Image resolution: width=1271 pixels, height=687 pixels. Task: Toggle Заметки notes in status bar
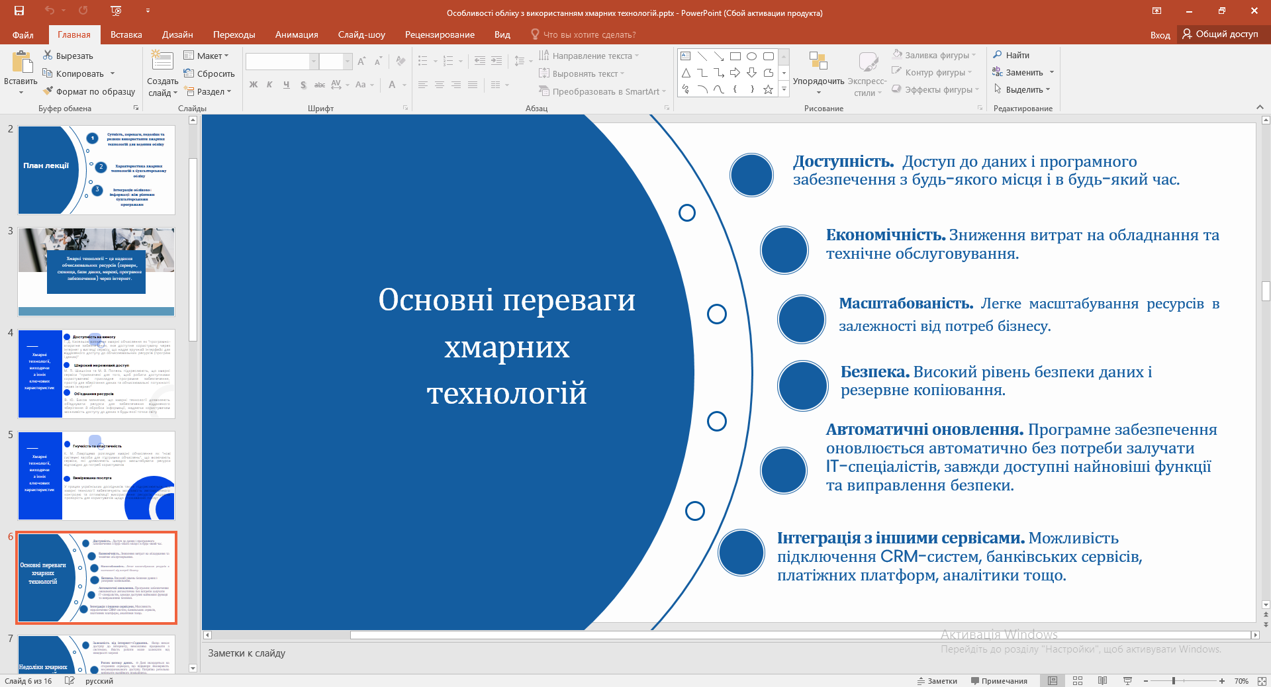[937, 680]
